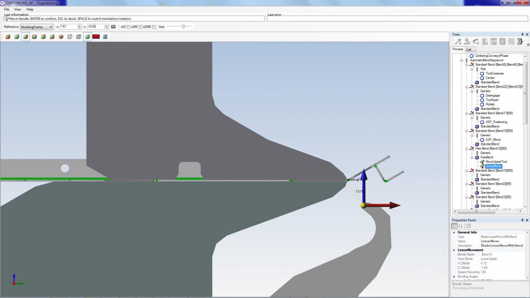Select the ToolCompose tree item
Viewport: 530px width, 298px height.
(495, 73)
